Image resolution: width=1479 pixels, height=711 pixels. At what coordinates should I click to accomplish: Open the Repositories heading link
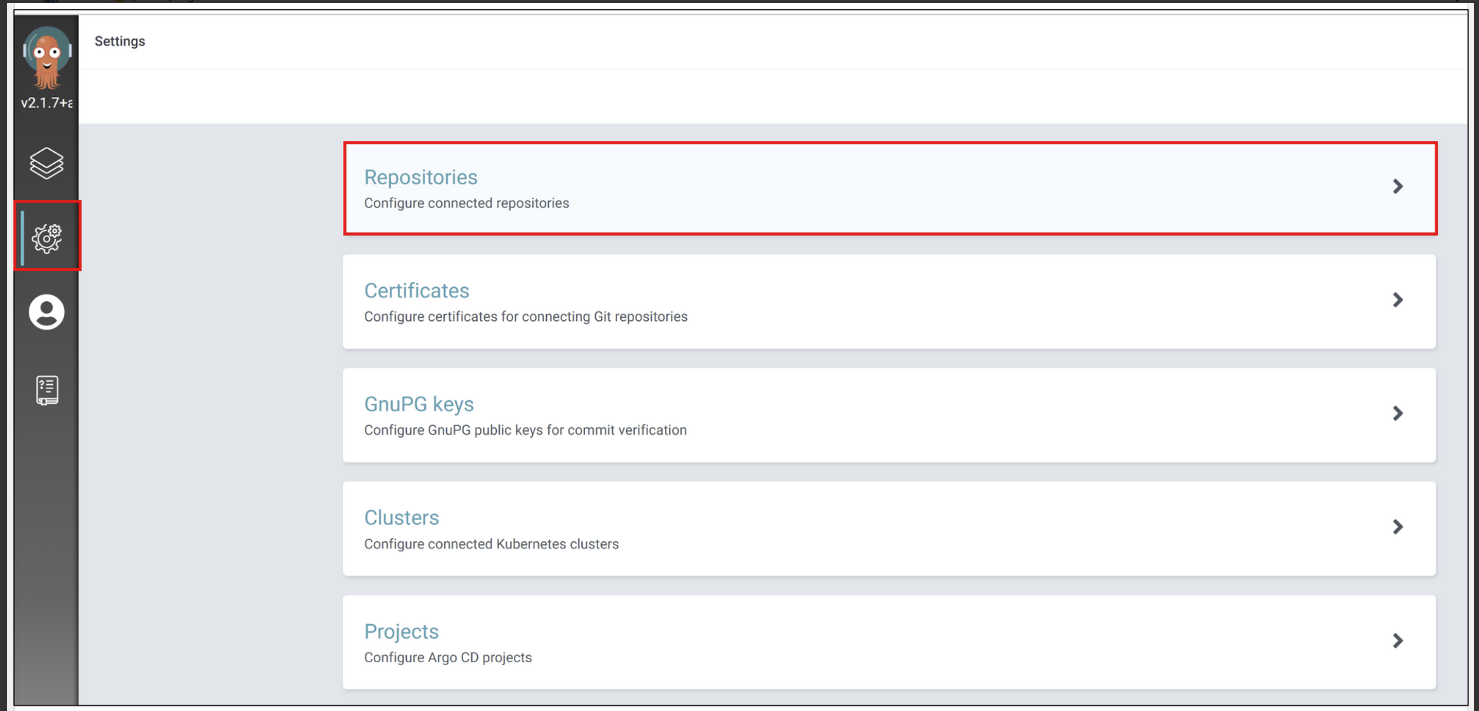(x=420, y=177)
